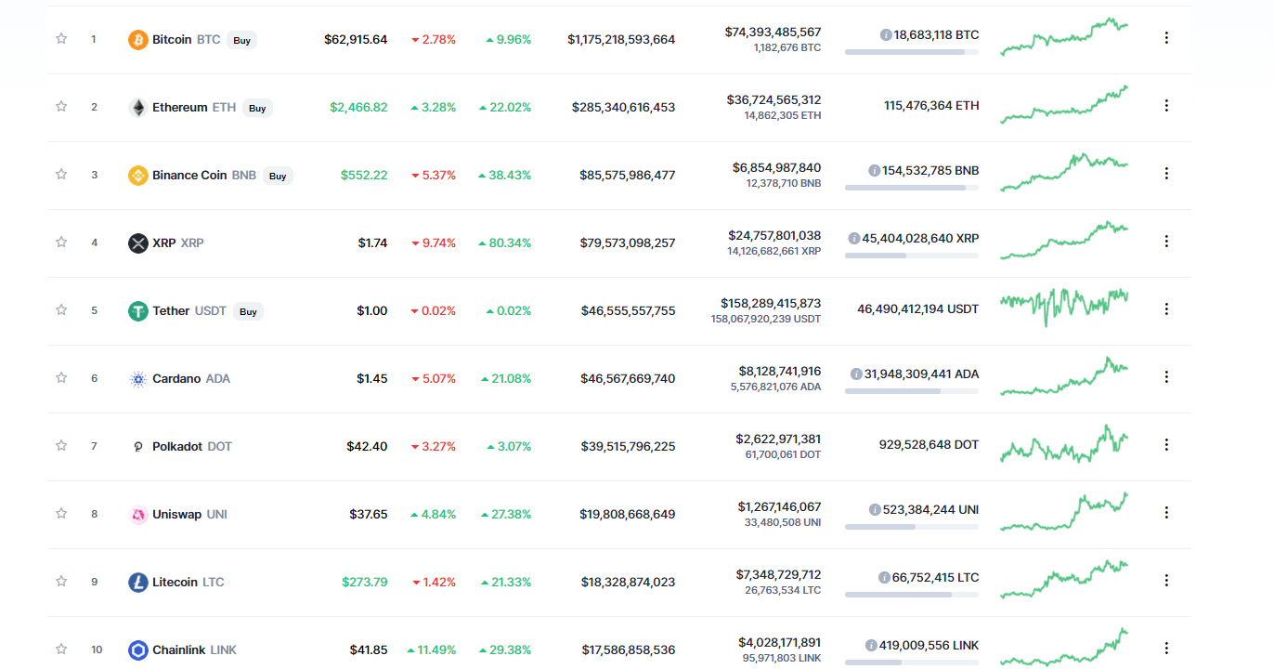
Task: Click Chainlink 24h change 11.49%
Action: coord(432,650)
